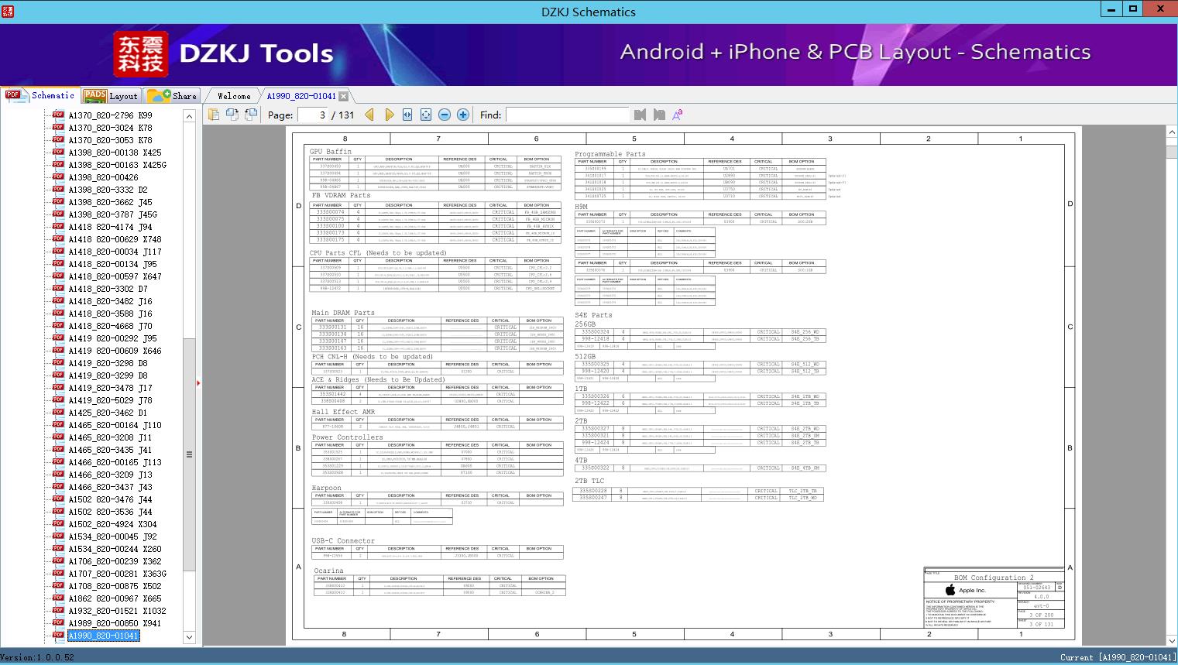Screen dimensions: 1178x665
Task: Open A1398_820-3332 D2 schematic
Action: coord(108,190)
